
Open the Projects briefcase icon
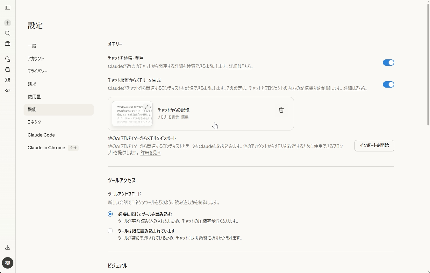tap(8, 43)
